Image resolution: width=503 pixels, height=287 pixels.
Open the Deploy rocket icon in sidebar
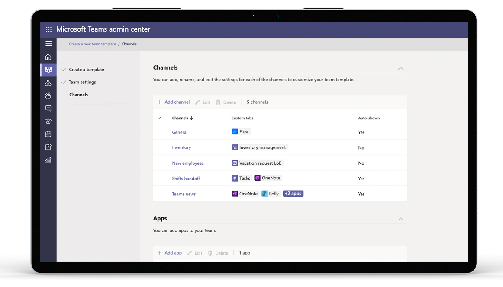pos(48,83)
